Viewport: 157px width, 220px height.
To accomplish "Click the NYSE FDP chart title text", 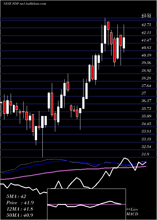I will tap(24, 4).
